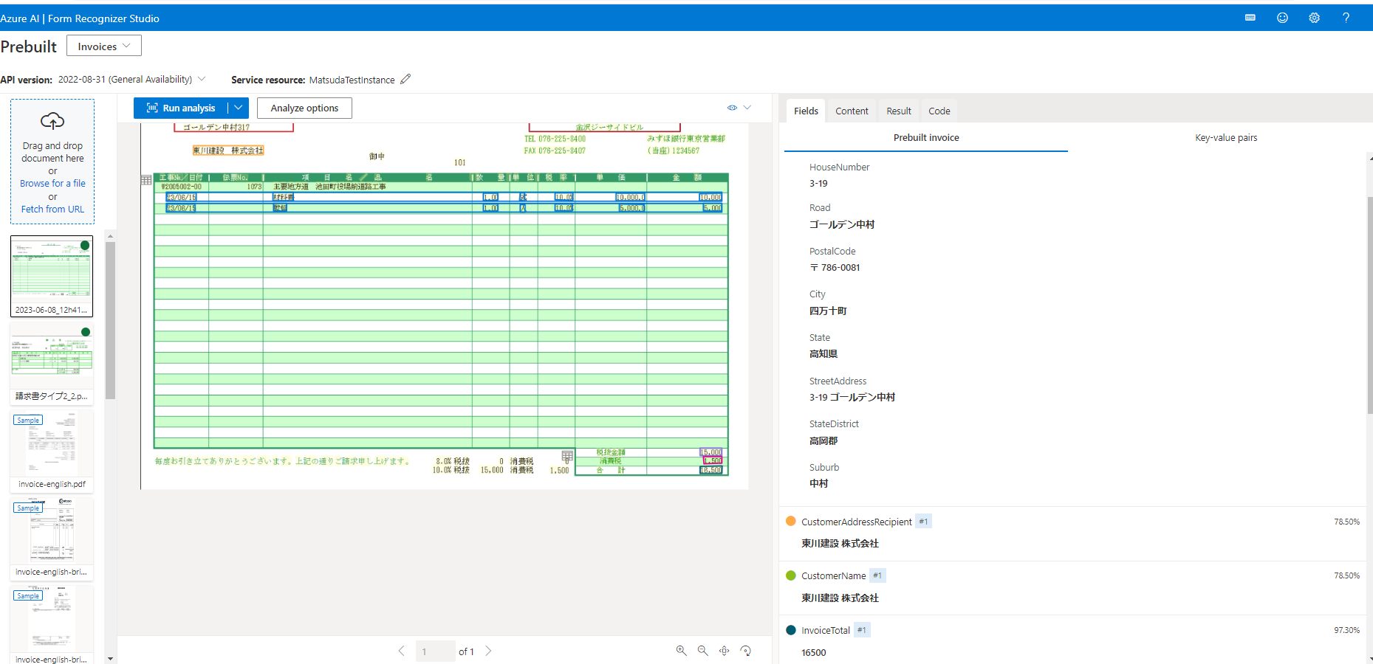Screen dimensions: 1373x664
Task: Select the 請求書タイプ2_2.p... document thumbnail
Action: [x=52, y=363]
